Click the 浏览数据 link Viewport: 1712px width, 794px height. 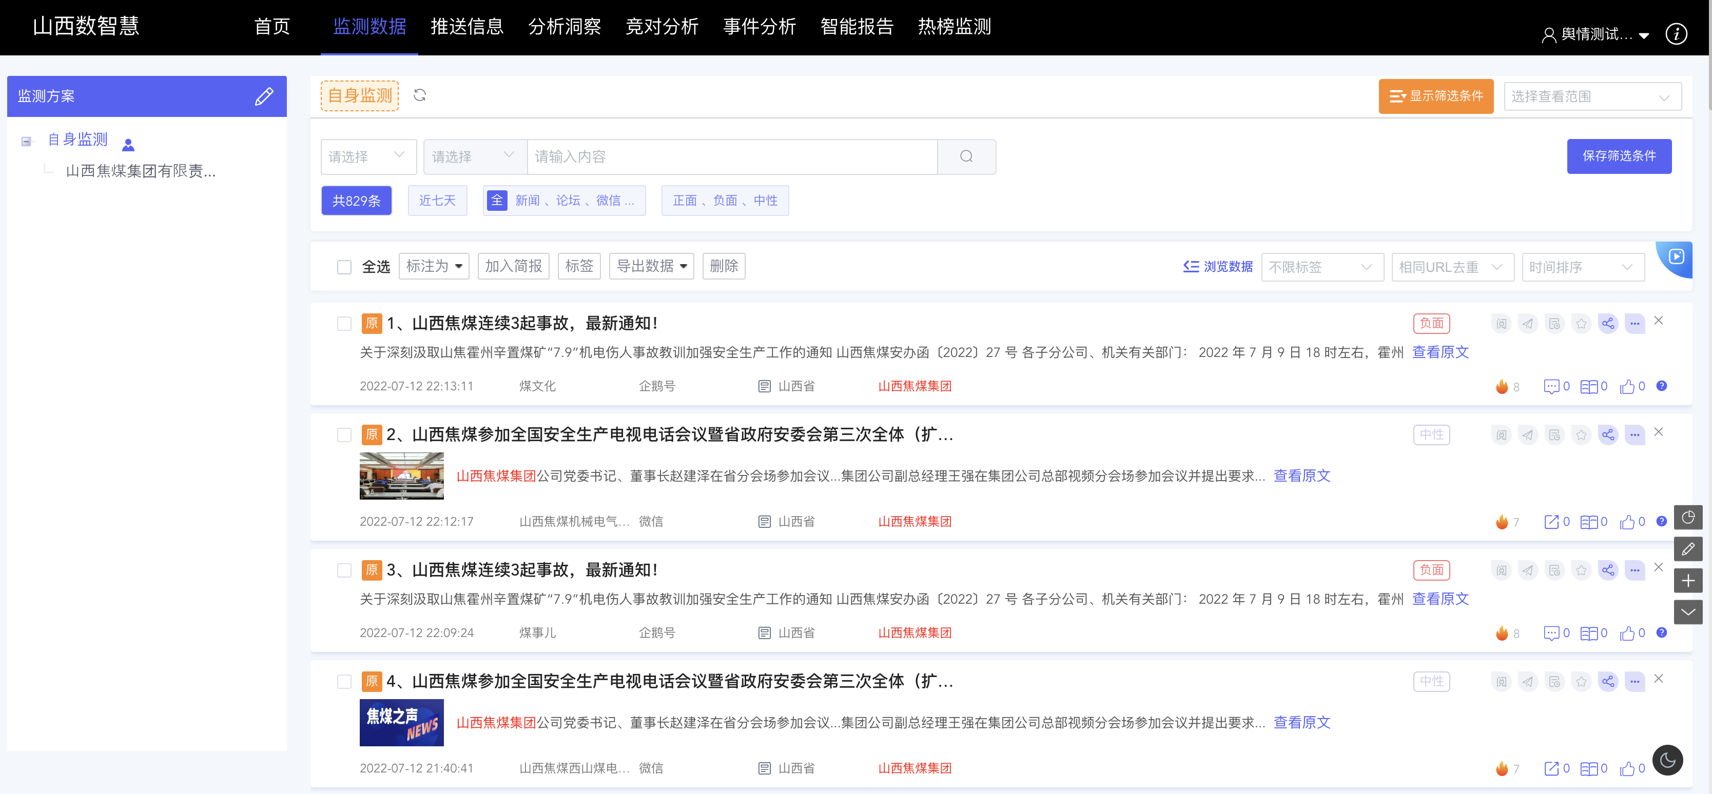(x=1217, y=267)
